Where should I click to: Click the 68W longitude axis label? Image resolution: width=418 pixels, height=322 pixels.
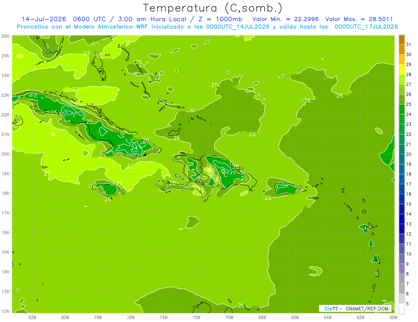tap(262, 317)
